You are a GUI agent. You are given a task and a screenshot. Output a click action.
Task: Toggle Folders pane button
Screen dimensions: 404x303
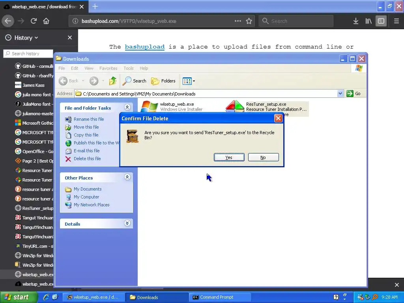click(x=163, y=81)
